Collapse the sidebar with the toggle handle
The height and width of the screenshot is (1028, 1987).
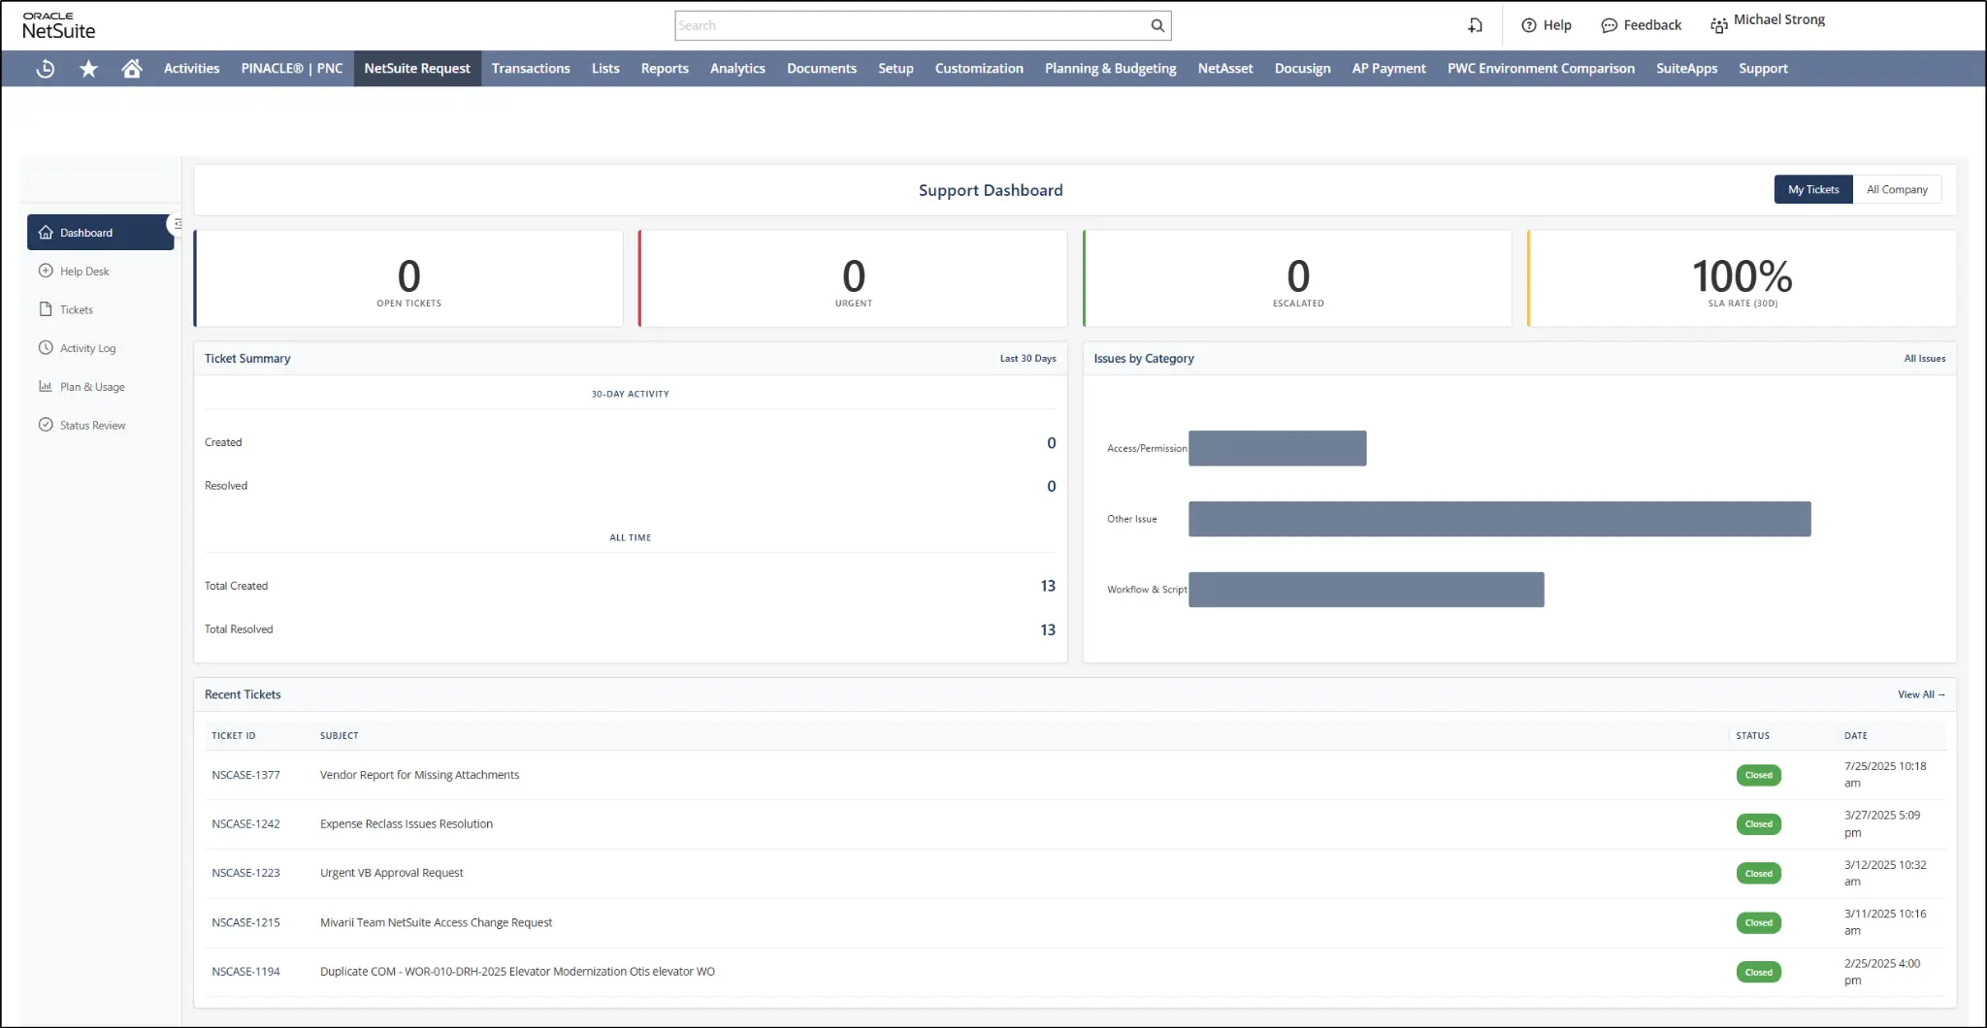click(x=177, y=224)
